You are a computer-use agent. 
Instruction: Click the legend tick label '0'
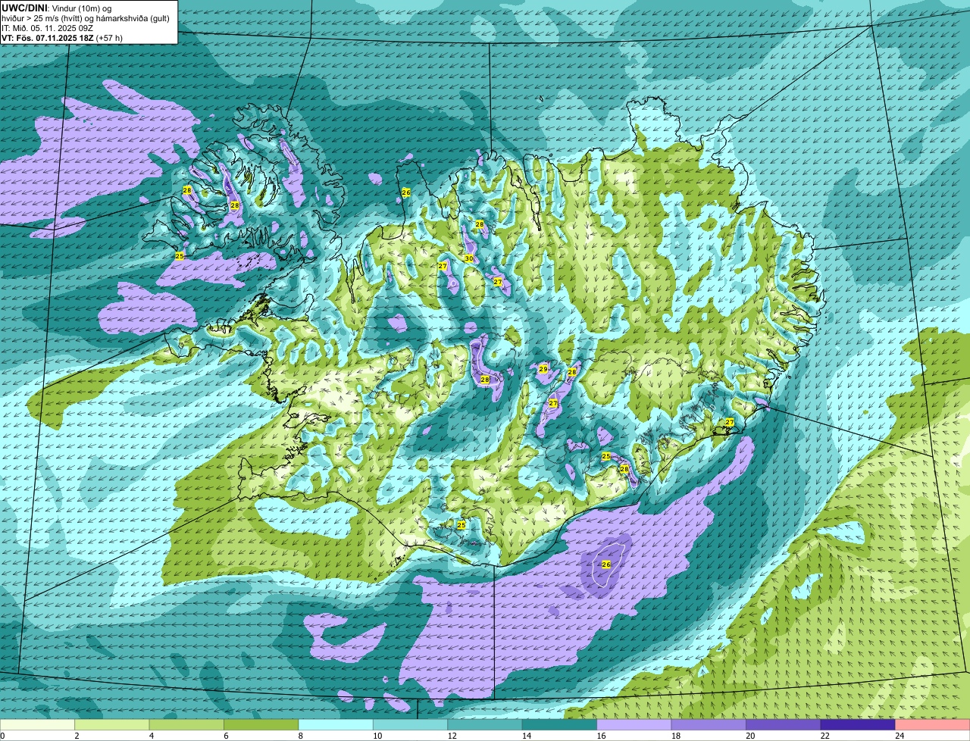click(x=2, y=735)
